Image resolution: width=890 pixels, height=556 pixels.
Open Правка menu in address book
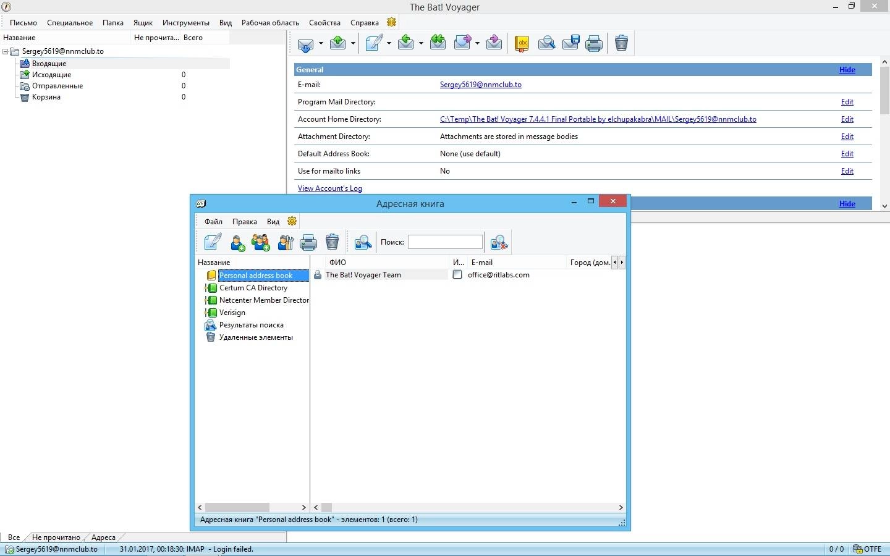[x=245, y=222]
